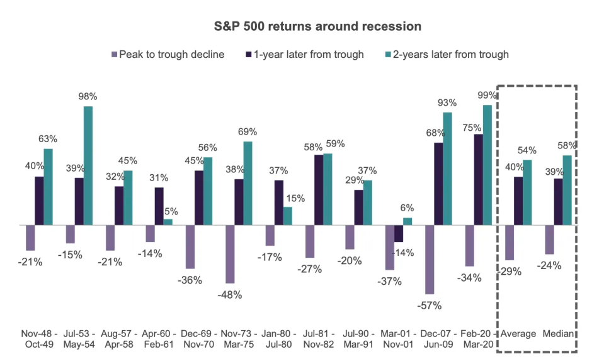This screenshot has width=604, height=359.
Task: Click the teal 2-years later legend swatch
Action: (388, 55)
